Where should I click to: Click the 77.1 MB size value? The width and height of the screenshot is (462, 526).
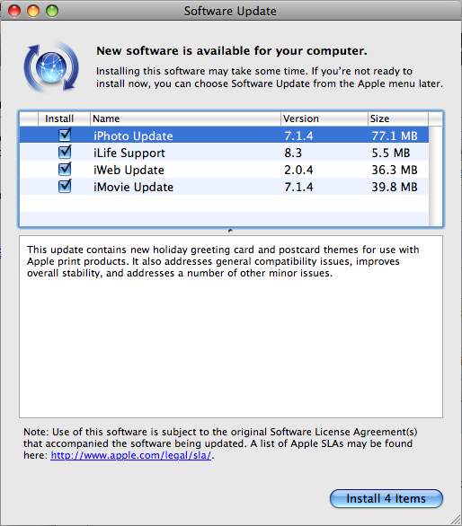click(x=395, y=136)
